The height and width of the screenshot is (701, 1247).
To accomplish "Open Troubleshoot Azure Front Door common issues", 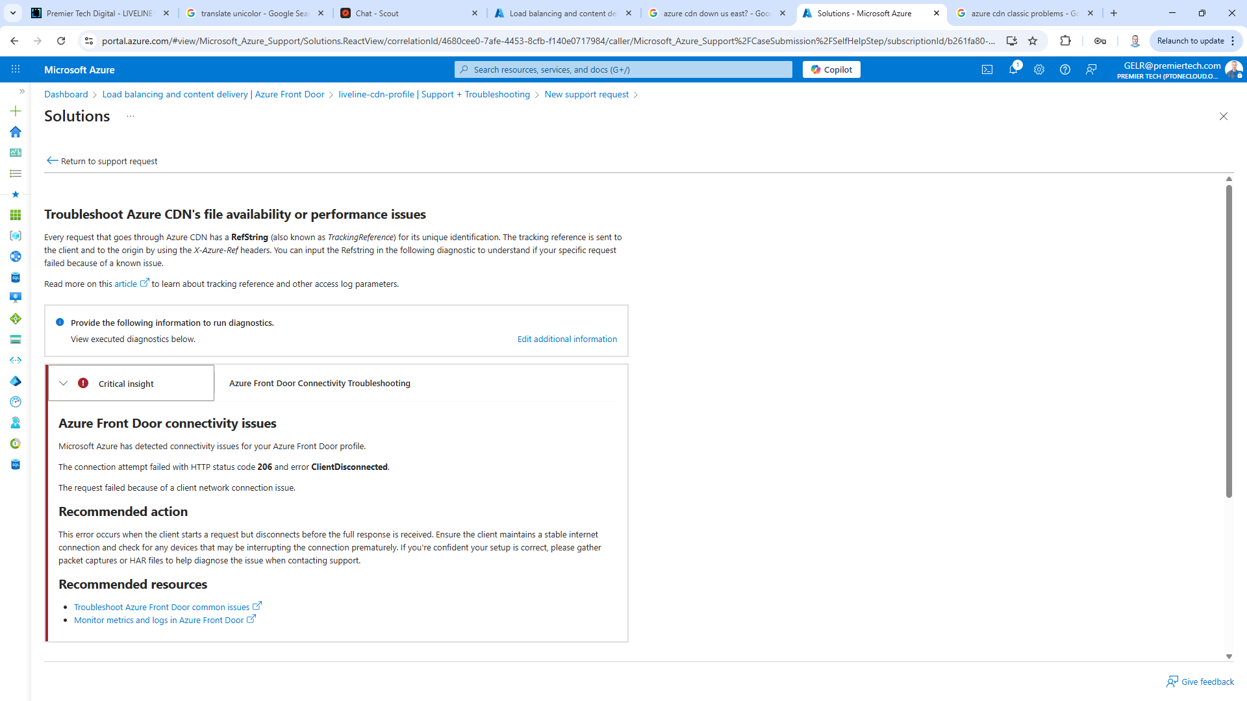I will 162,607.
